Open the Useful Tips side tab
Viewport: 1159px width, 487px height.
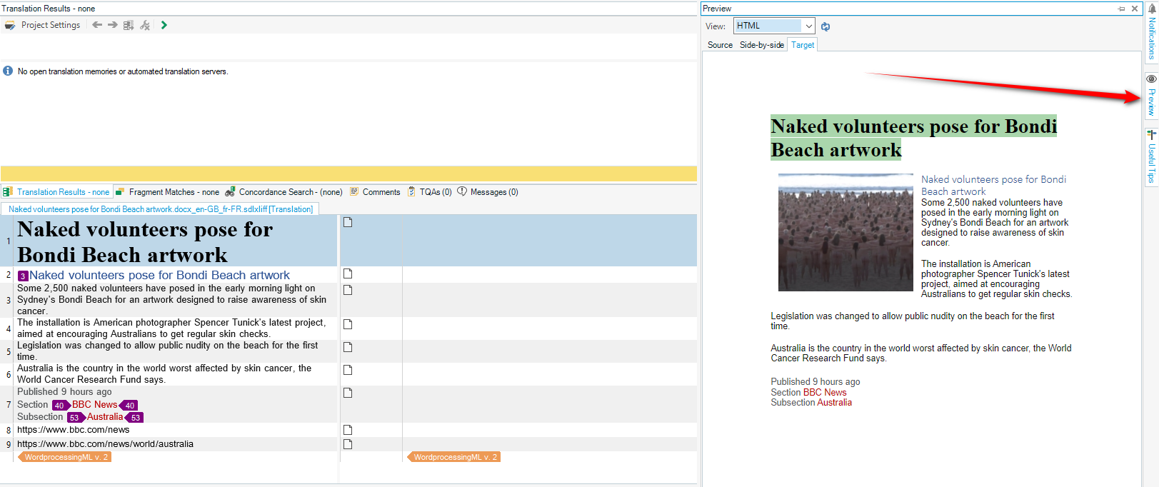tap(1151, 156)
